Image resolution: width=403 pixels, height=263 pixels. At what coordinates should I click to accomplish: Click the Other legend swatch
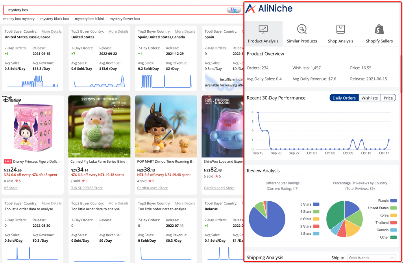coord(394,237)
